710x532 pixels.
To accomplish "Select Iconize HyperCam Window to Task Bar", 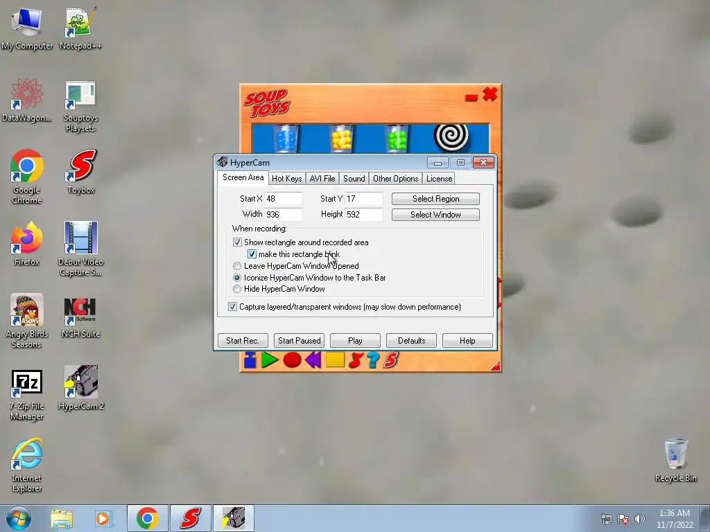I will point(237,278).
